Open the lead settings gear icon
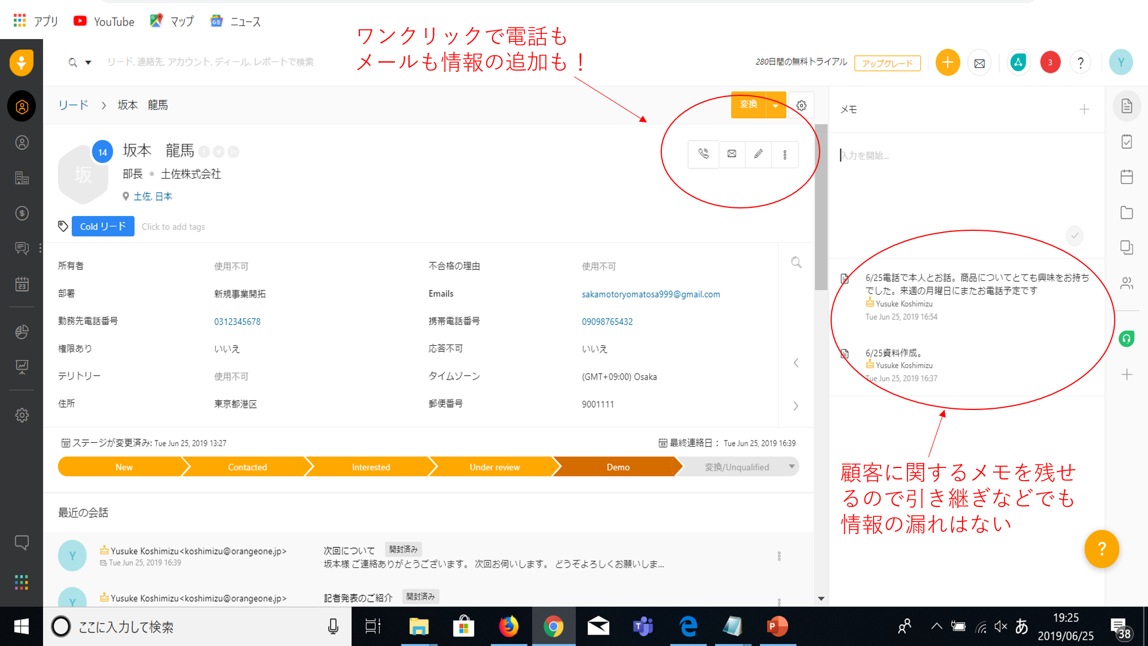Image resolution: width=1148 pixels, height=646 pixels. click(801, 106)
